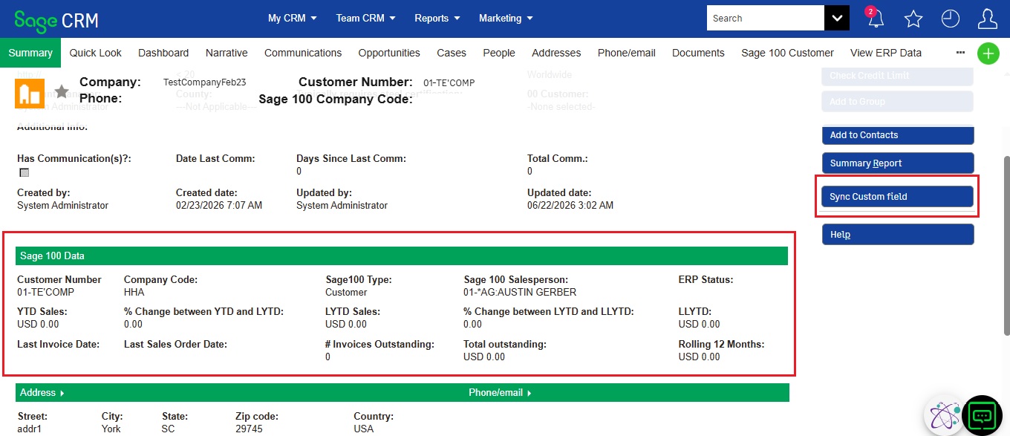Open the recent history clock icon
Image resolution: width=1010 pixels, height=436 pixels.
[x=951, y=19]
